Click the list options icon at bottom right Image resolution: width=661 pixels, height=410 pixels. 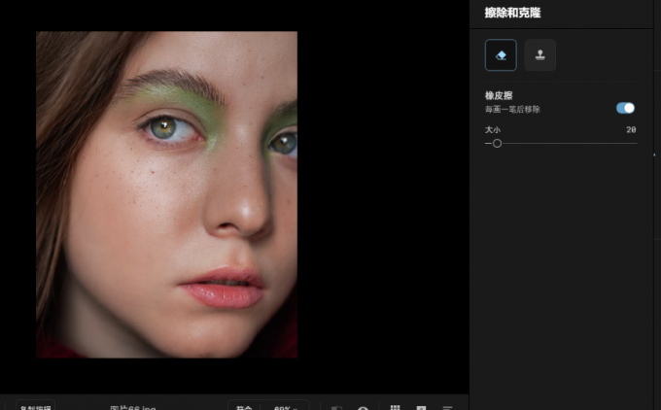[x=448, y=407]
